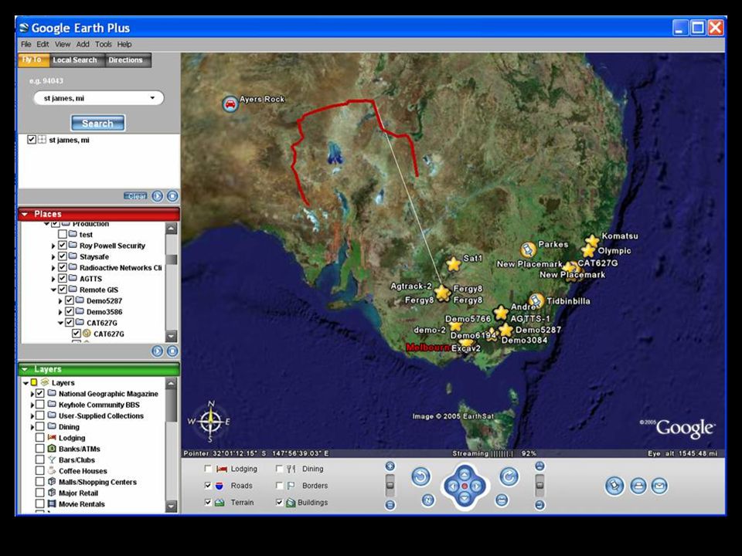742x556 pixels.
Task: Expand the AGTTS folder
Action: [x=53, y=279]
